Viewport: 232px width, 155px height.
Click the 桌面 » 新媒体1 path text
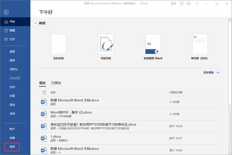coord(59,140)
